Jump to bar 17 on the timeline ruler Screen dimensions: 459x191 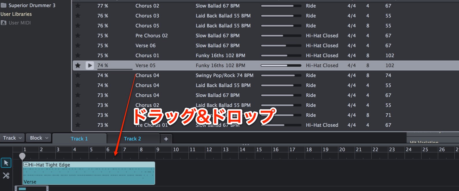point(292,149)
